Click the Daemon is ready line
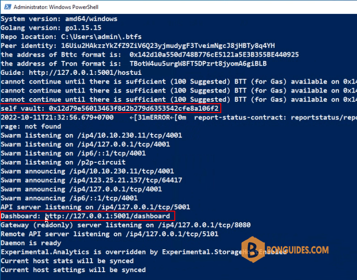Viewport: 357px width, 280px height. coord(31,243)
